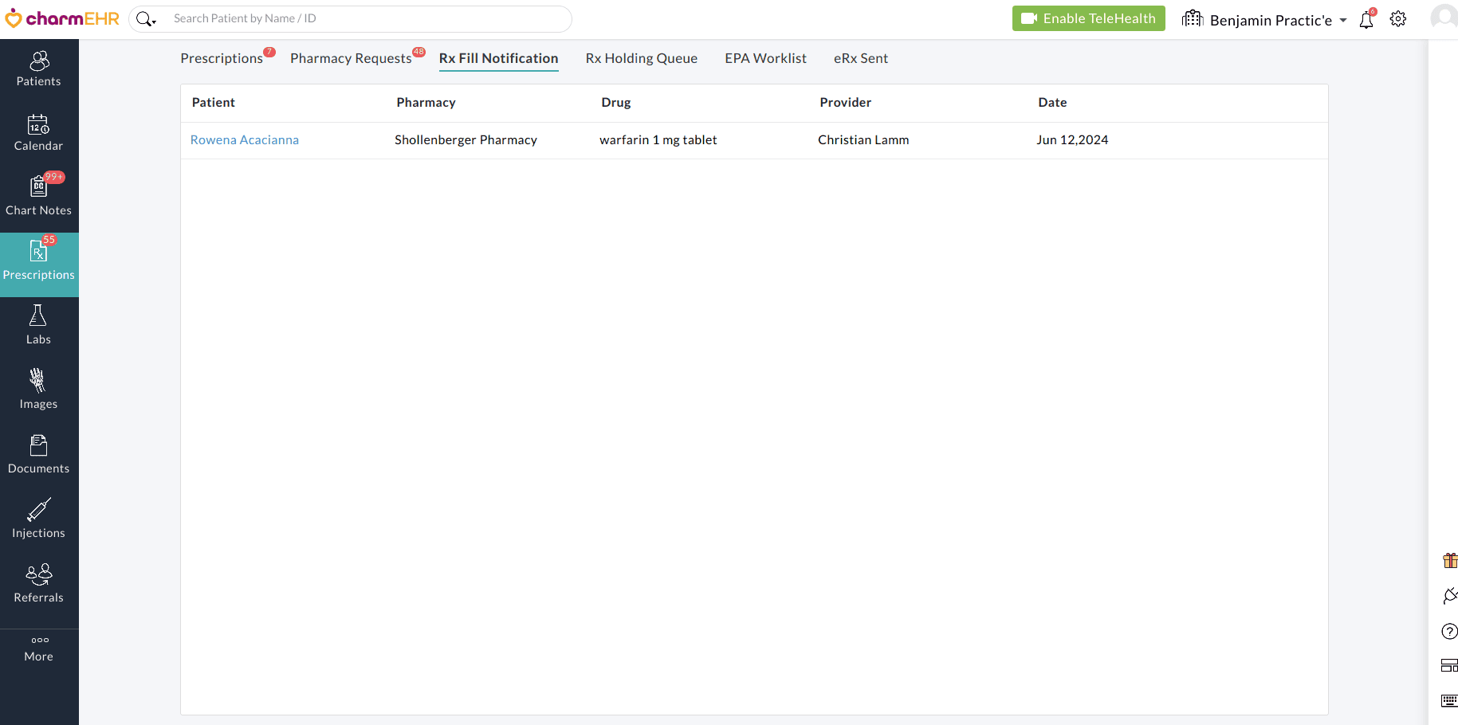Open the gift icon on right edge
1458x725 pixels.
tap(1449, 561)
